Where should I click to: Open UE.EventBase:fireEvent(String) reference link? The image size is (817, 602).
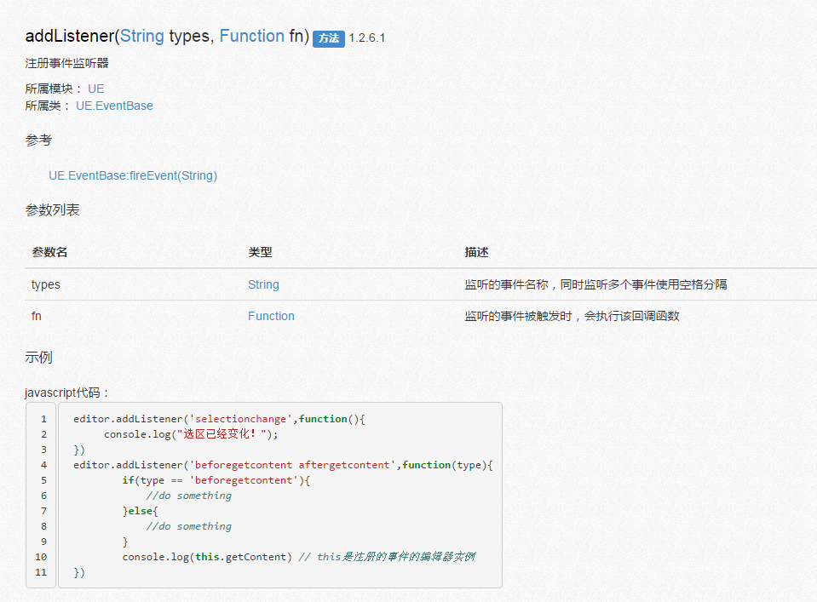tap(133, 175)
